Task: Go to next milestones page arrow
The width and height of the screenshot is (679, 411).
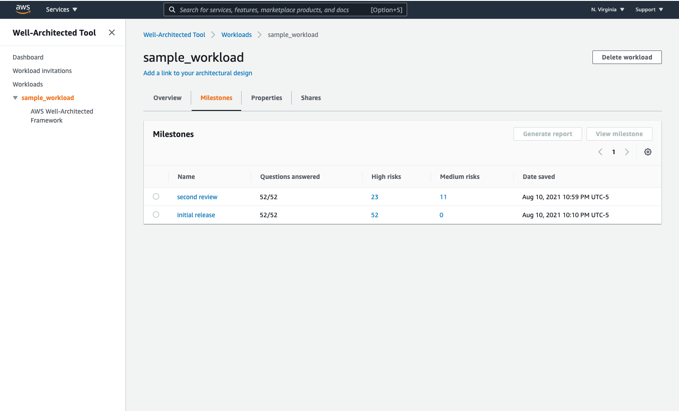Action: click(x=627, y=152)
